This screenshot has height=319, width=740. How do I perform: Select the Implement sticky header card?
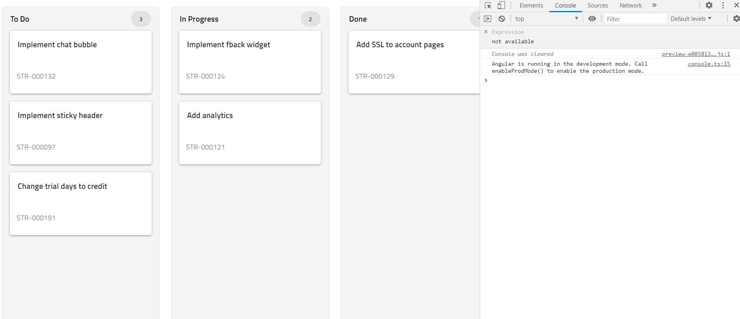[x=81, y=133]
